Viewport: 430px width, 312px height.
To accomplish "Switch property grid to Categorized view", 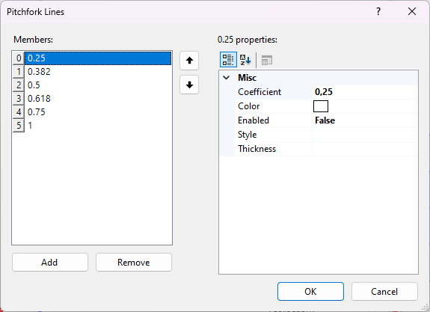I will pyautogui.click(x=228, y=60).
